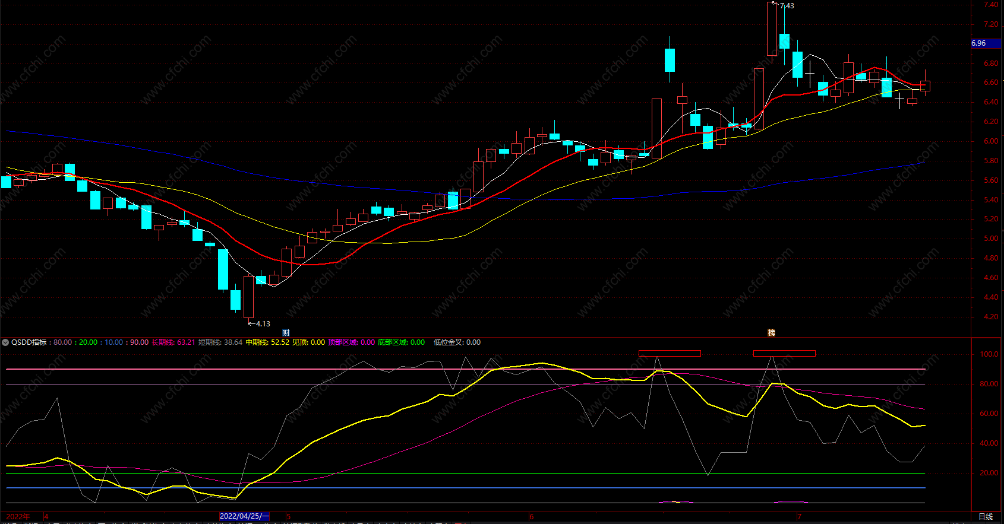Open the QSDD indicator dropdown arrow

[5, 342]
